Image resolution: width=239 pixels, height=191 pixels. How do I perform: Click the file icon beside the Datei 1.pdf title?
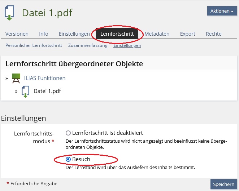click(9, 13)
